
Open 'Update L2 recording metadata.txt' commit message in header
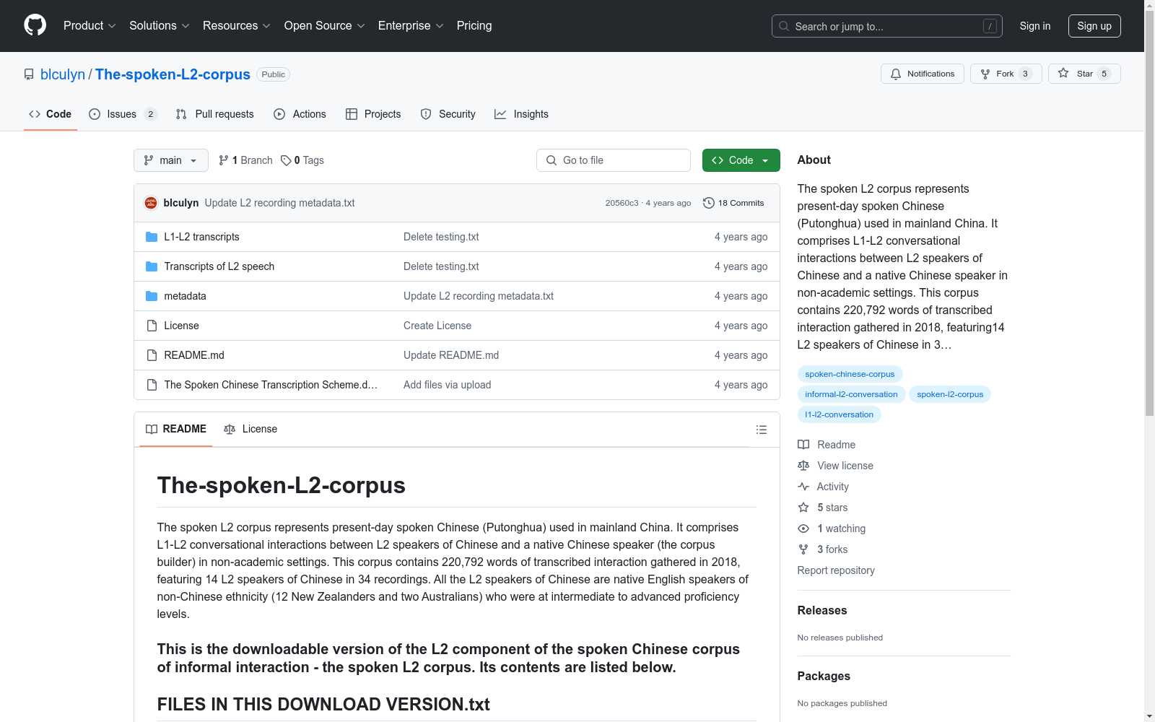279,203
